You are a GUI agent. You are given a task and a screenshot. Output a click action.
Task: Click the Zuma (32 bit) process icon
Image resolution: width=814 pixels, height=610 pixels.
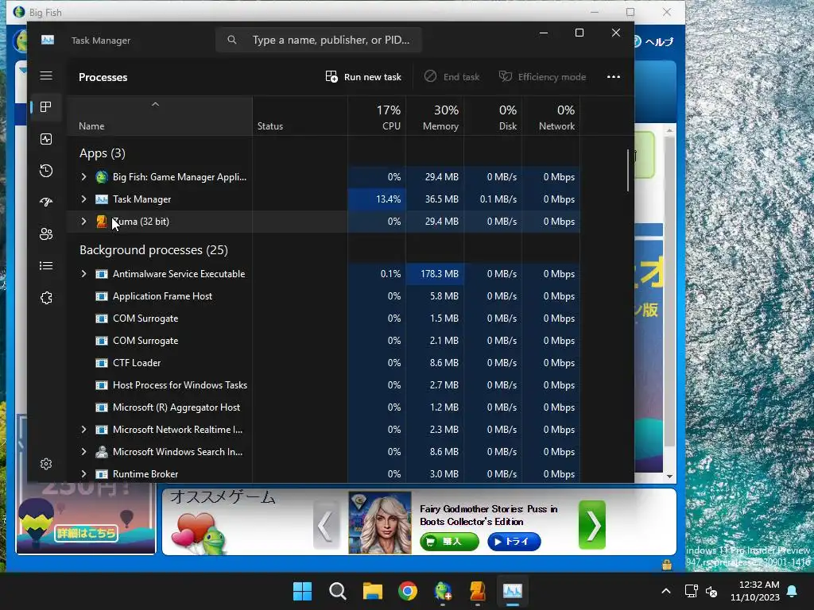click(102, 222)
